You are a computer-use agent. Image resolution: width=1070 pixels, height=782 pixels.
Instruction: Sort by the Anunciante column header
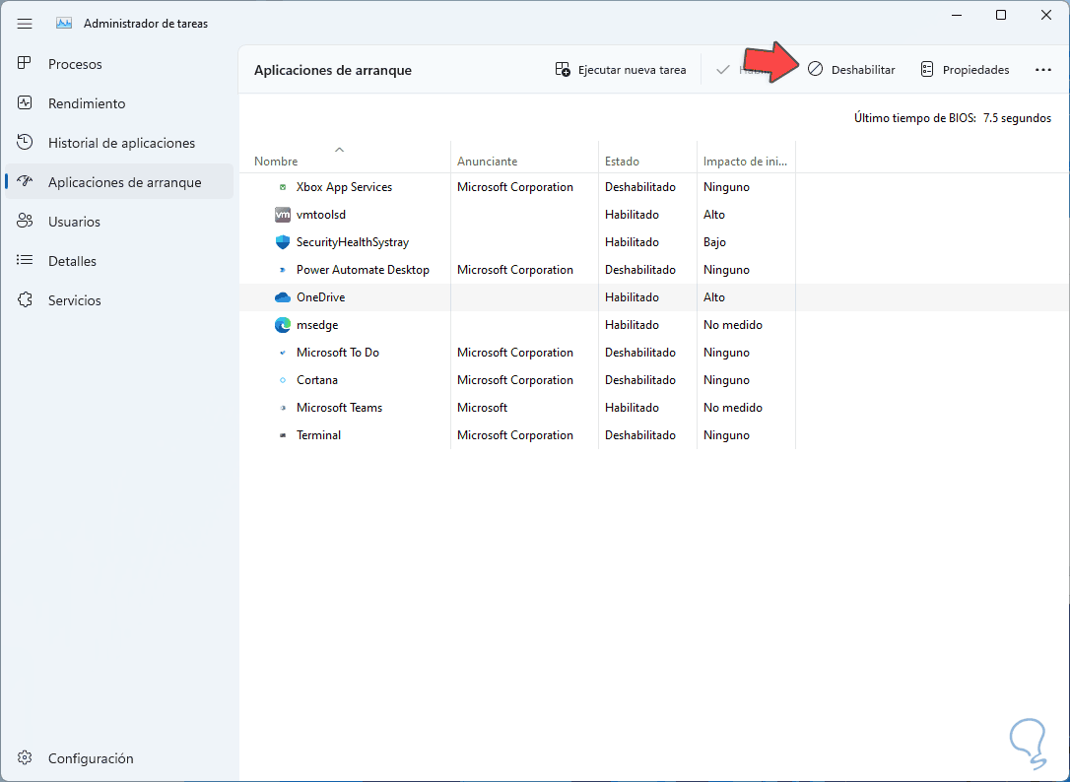487,162
